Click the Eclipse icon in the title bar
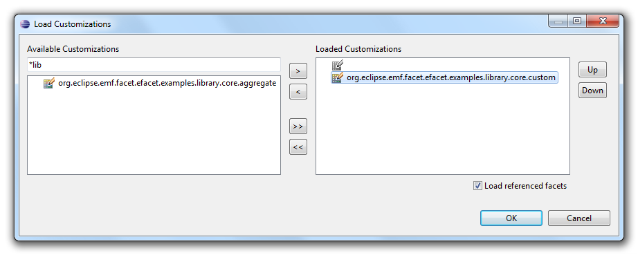Viewport: 638px width, 255px height. point(25,24)
